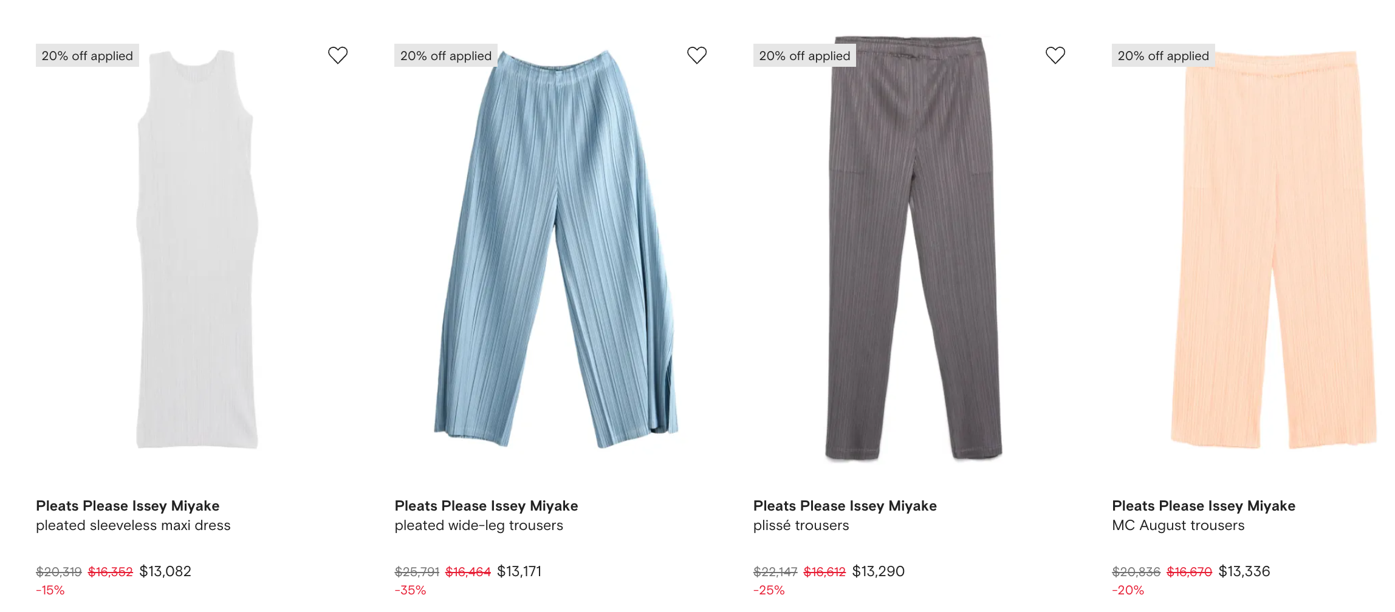Open the blue pleated wide-leg trousers image
The image size is (1395, 612).
(x=556, y=249)
